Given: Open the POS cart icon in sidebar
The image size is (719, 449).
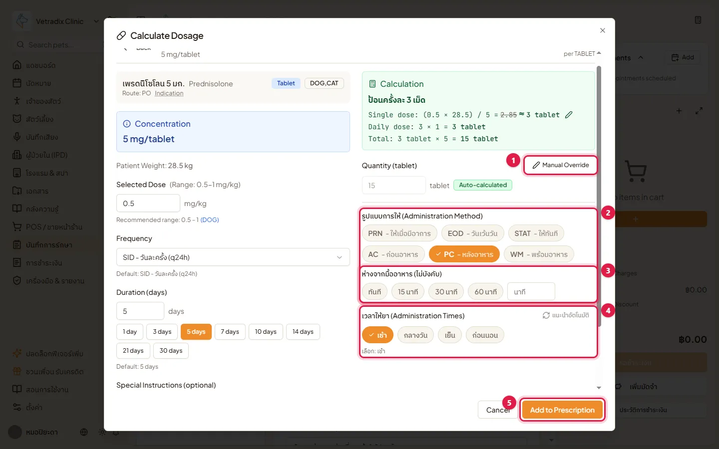Looking at the screenshot, I should [x=17, y=226].
